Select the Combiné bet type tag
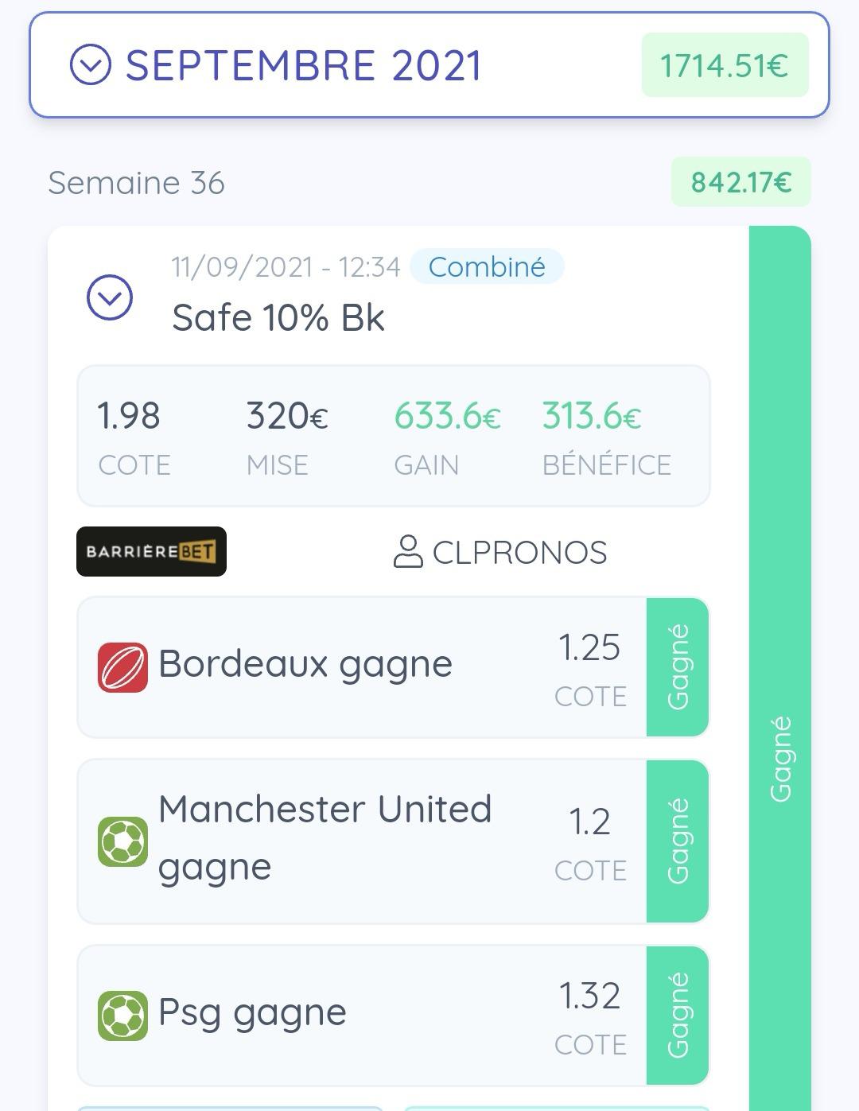Viewport: 859px width, 1111px height. pyautogui.click(x=487, y=266)
